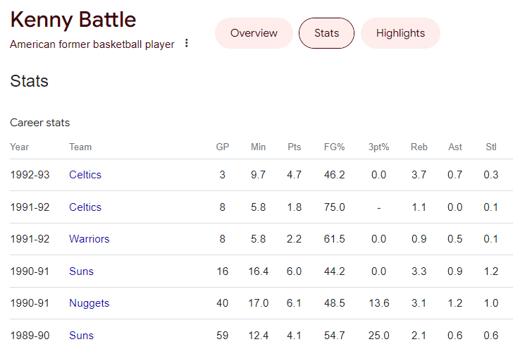
Task: Switch to the Overview tab
Action: click(x=254, y=33)
